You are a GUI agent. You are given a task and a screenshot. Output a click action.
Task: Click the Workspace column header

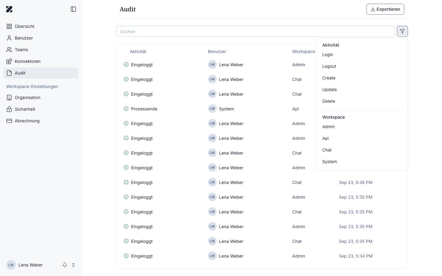tap(304, 52)
